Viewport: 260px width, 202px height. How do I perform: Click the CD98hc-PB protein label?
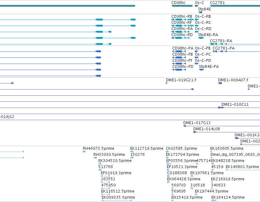tap(183, 54)
